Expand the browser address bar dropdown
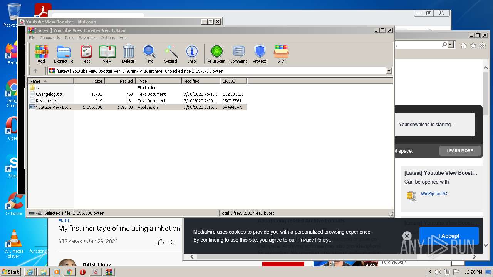Screen dimensions: 493x277 [451, 45]
